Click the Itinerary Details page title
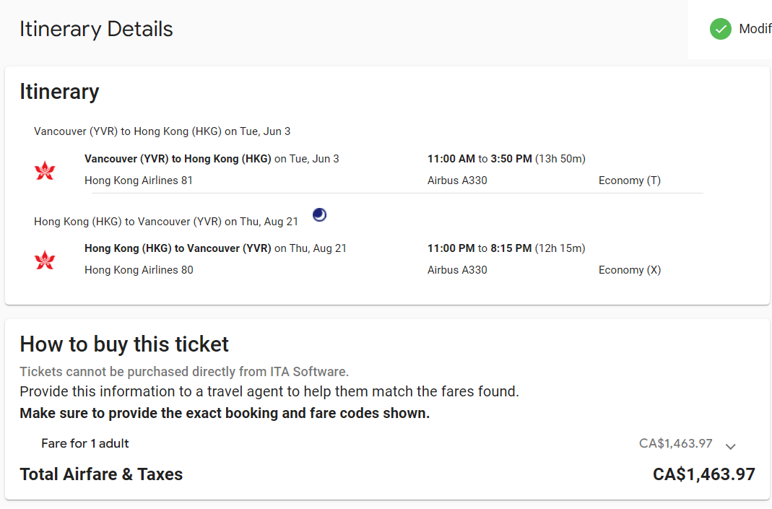772x509 pixels. [x=96, y=29]
